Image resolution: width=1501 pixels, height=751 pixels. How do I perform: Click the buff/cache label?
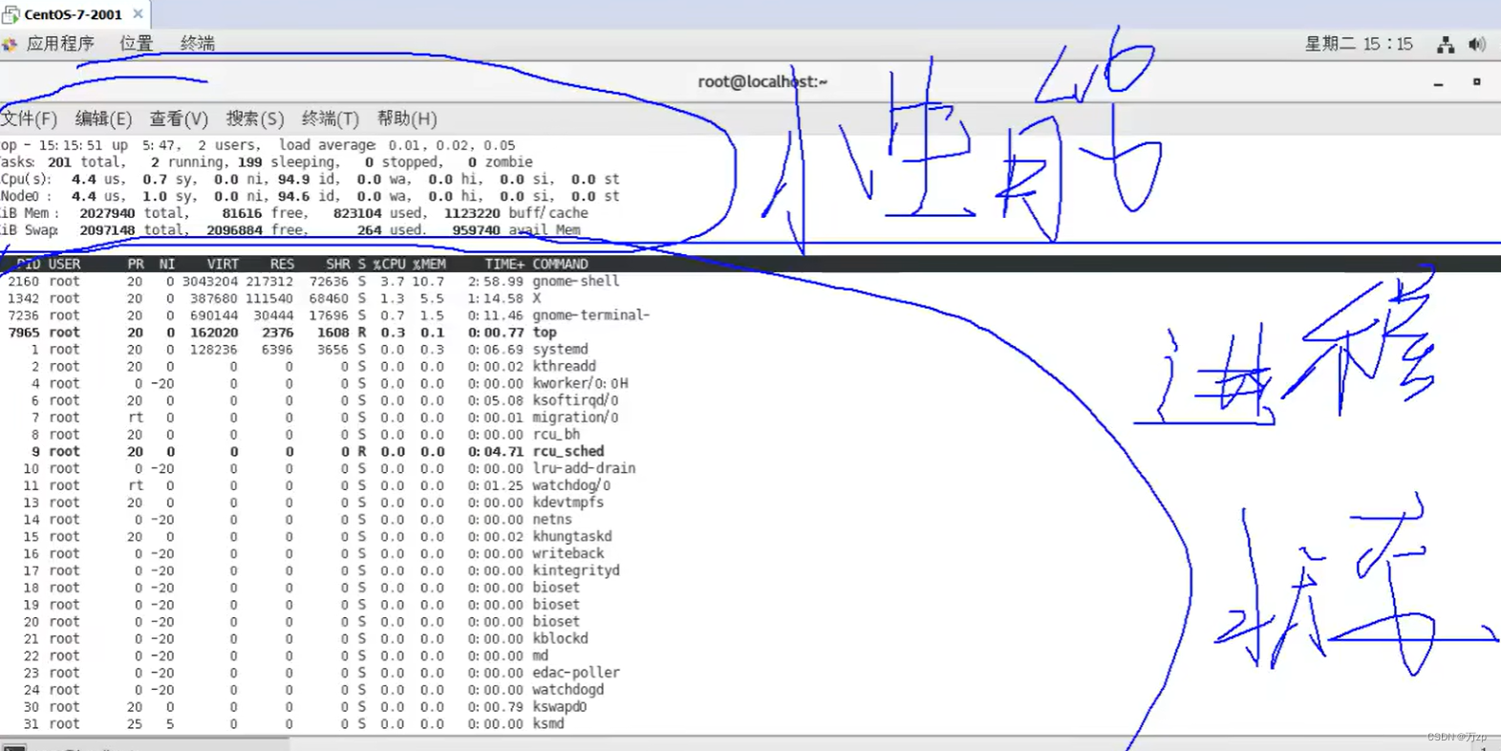(x=547, y=213)
